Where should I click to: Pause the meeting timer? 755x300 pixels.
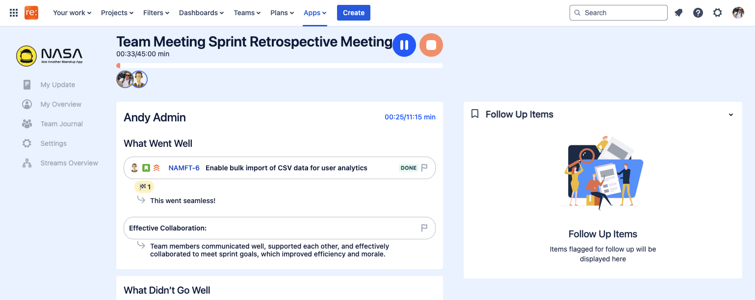tap(404, 45)
